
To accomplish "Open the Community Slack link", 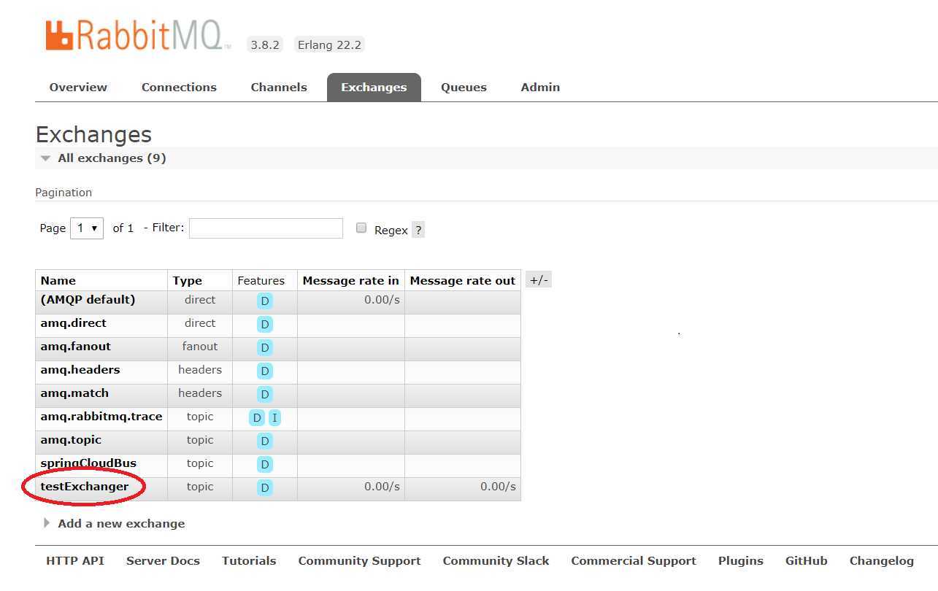I will (496, 561).
